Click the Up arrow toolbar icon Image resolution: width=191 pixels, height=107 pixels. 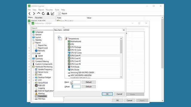click(38, 13)
